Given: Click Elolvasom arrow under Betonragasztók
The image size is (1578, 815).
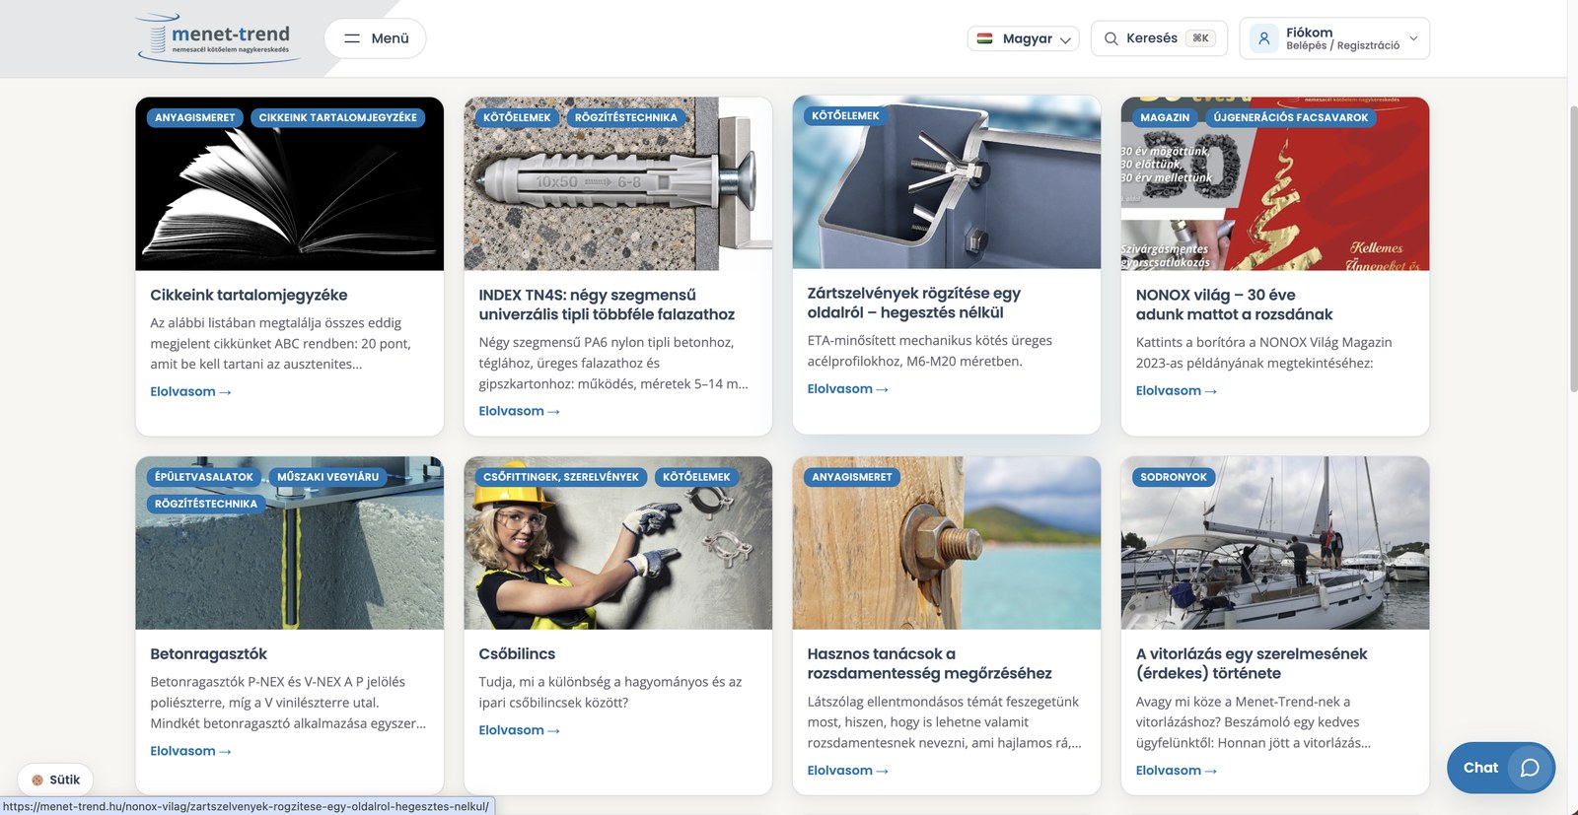Looking at the screenshot, I should pos(226,751).
